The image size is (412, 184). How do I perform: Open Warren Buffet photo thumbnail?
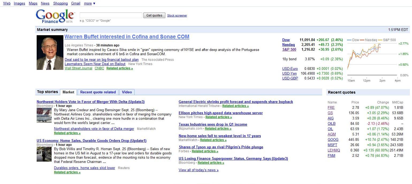(50, 53)
